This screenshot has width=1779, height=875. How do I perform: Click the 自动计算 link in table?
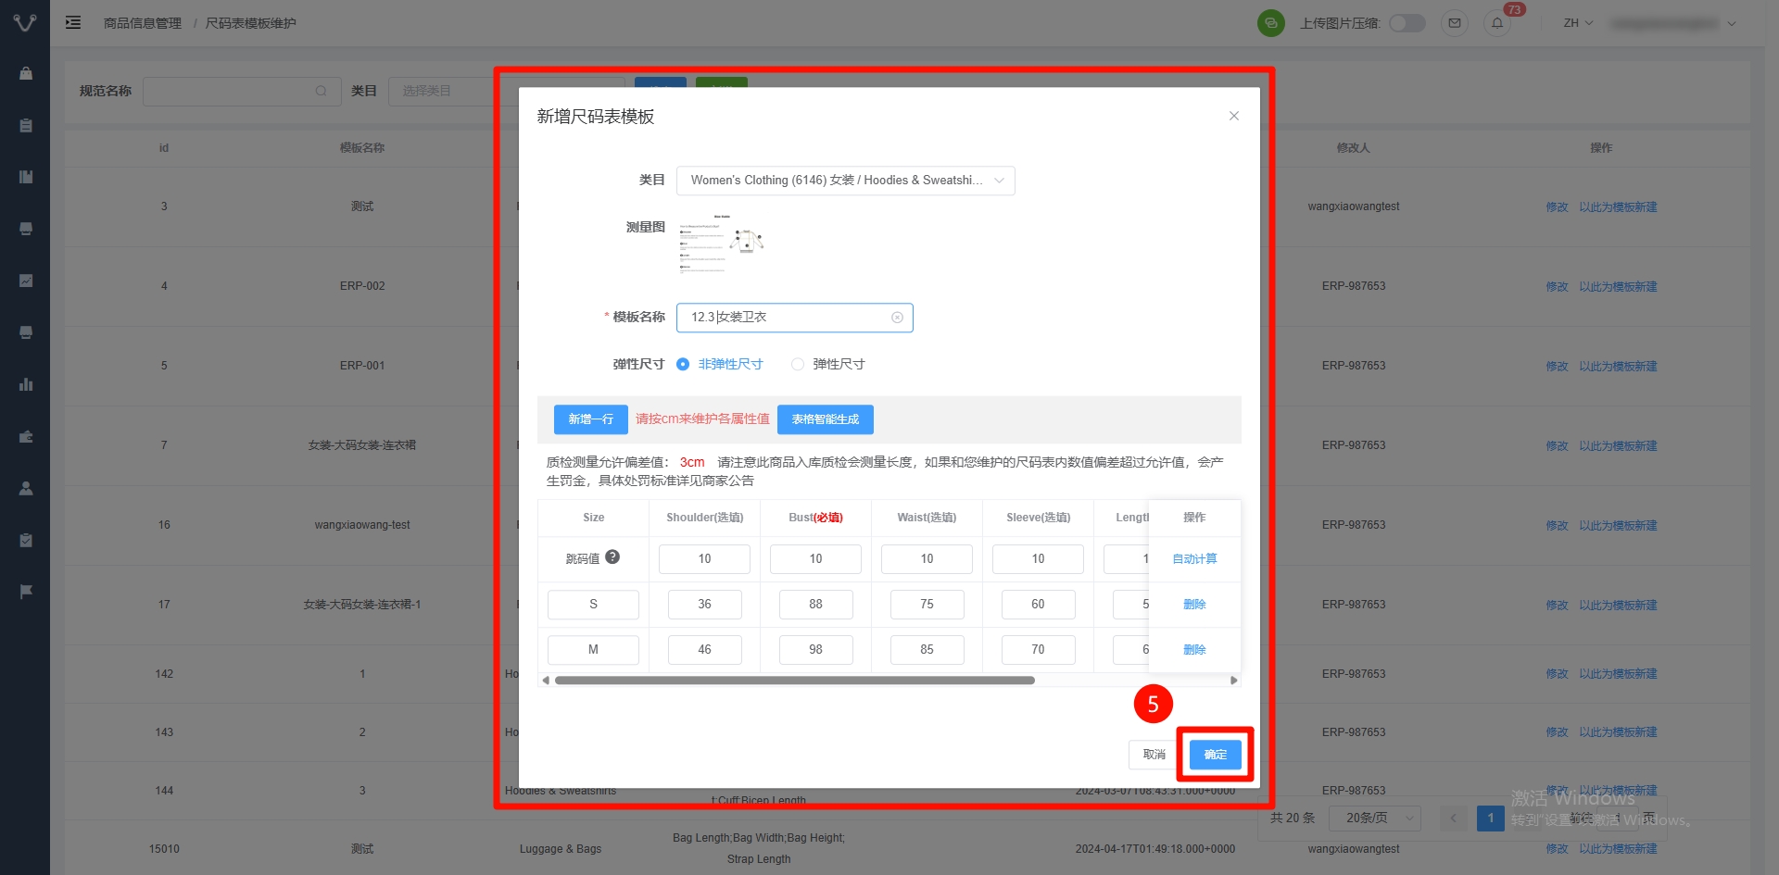point(1194,559)
